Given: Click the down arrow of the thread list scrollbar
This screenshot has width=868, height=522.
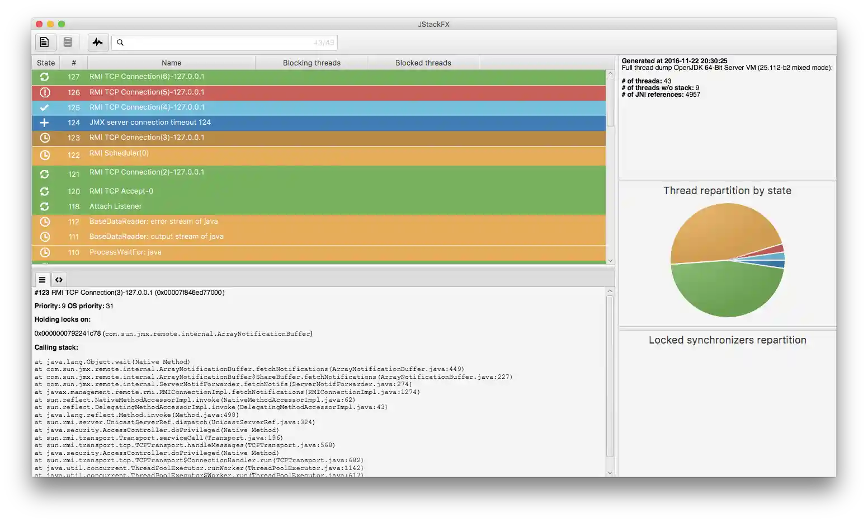Looking at the screenshot, I should pyautogui.click(x=610, y=260).
